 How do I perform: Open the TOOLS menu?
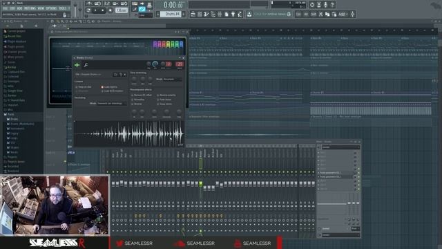point(62,8)
